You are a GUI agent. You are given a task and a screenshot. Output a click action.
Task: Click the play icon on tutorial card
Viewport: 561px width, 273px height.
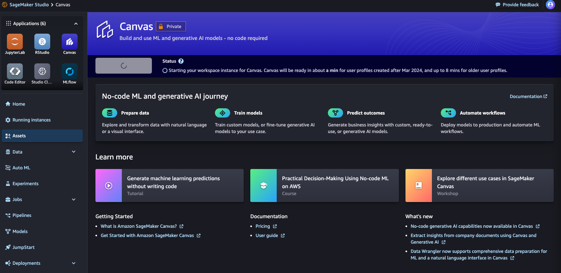click(109, 186)
